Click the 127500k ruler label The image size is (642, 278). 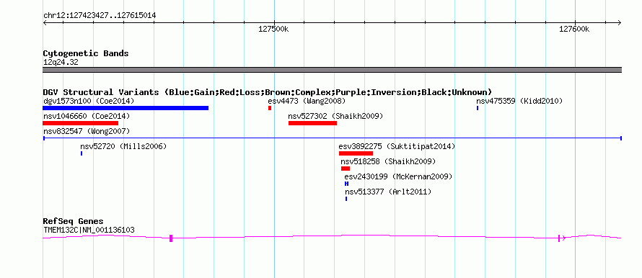click(x=273, y=29)
